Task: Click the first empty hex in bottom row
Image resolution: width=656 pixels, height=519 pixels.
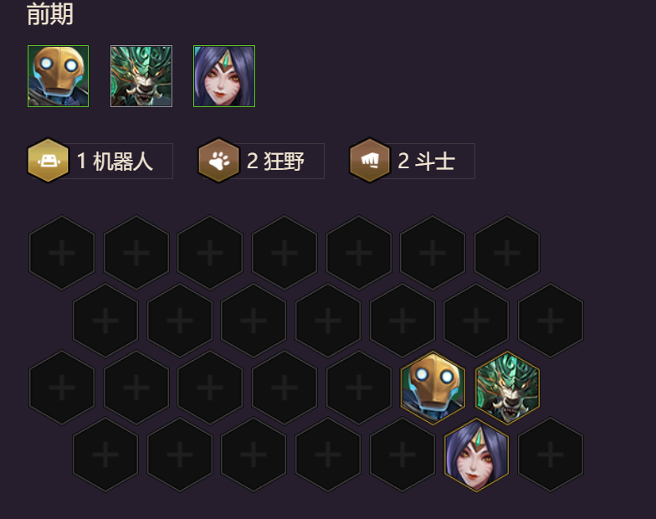Action: [x=105, y=455]
